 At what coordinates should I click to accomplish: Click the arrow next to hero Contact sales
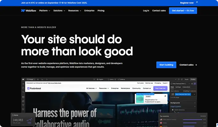pos(196,65)
